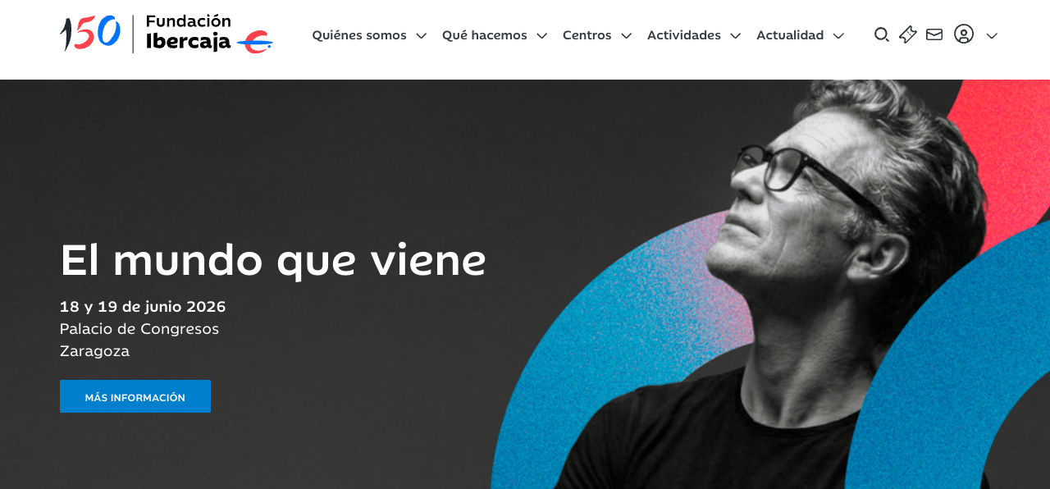Click the MÁS INFORMACIÓN button

pyautogui.click(x=135, y=396)
